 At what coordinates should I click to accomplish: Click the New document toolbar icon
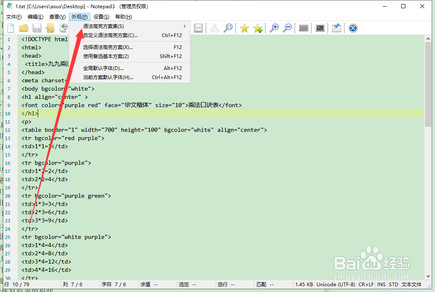11,28
